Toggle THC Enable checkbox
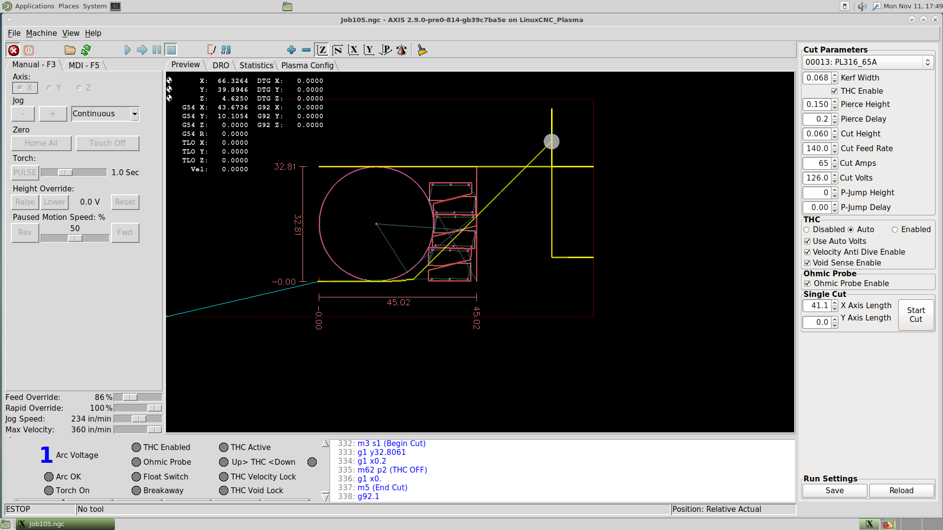This screenshot has width=943, height=530. click(x=834, y=91)
